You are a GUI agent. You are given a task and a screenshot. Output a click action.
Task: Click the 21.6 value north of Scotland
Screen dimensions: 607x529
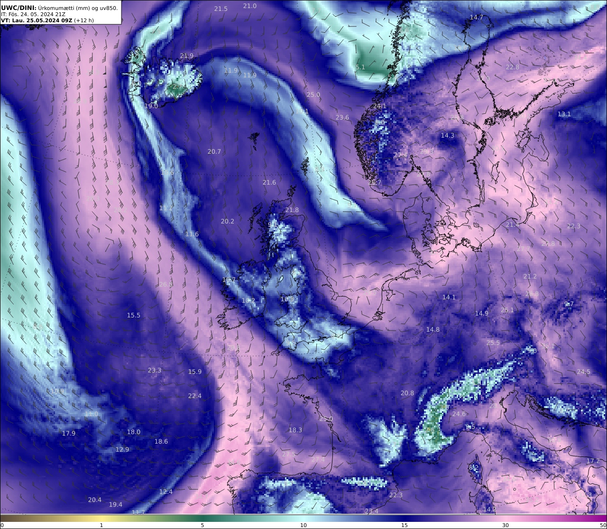click(269, 182)
